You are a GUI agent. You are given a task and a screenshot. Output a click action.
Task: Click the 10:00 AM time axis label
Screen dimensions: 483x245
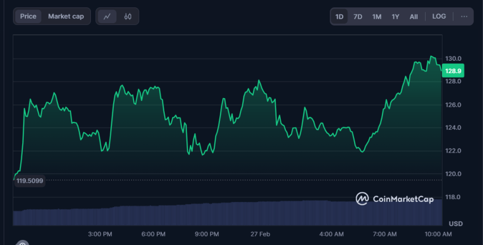point(438,234)
